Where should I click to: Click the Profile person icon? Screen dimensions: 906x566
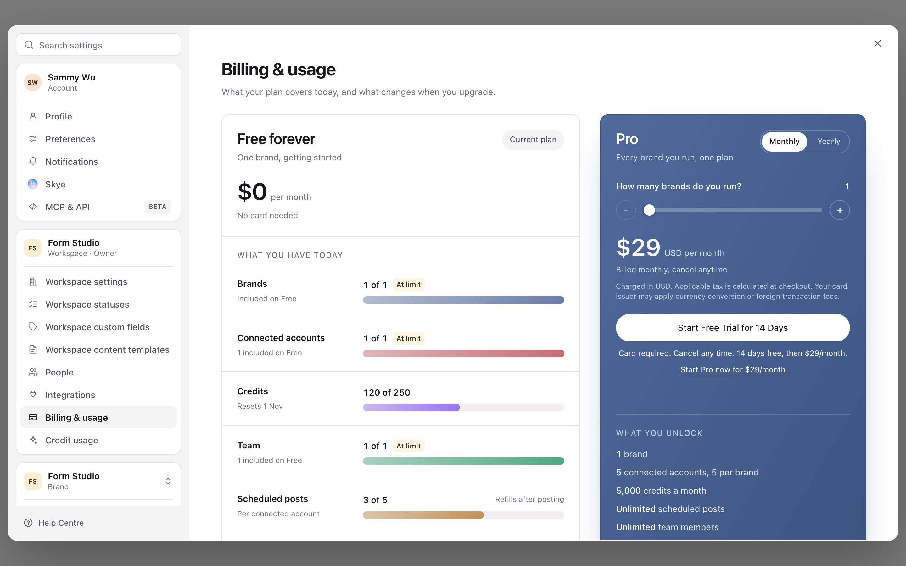click(x=33, y=116)
